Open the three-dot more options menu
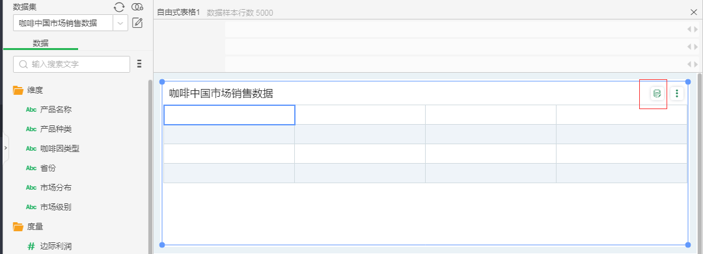Screen dimensions: 703x254 (x=677, y=94)
